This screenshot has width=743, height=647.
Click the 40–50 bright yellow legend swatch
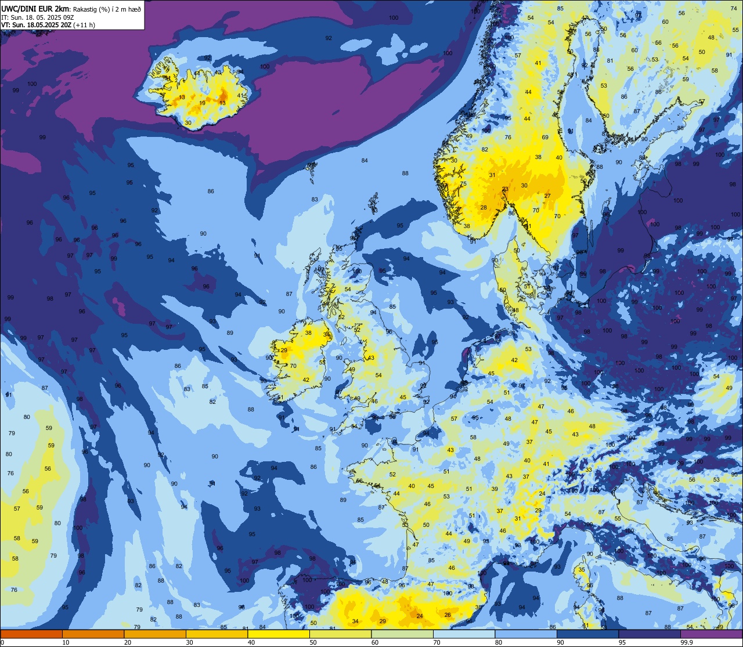pyautogui.click(x=279, y=634)
